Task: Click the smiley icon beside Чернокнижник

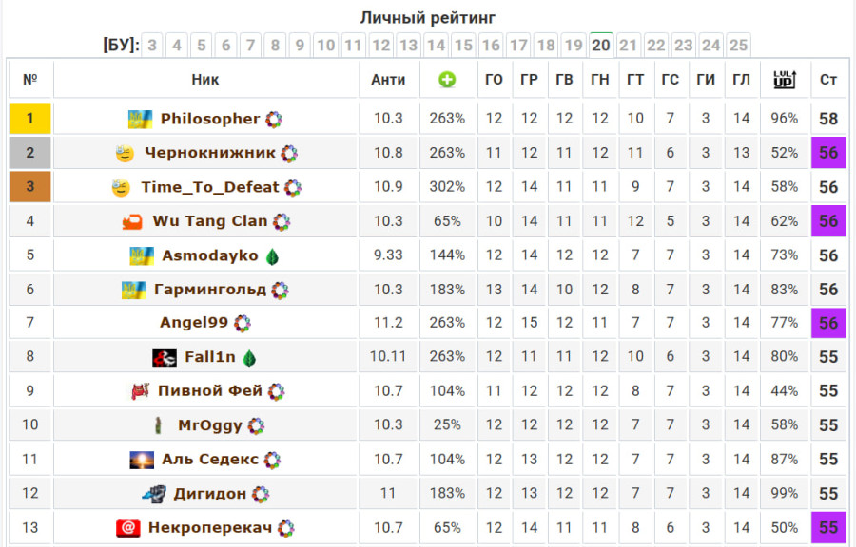Action: click(x=125, y=153)
